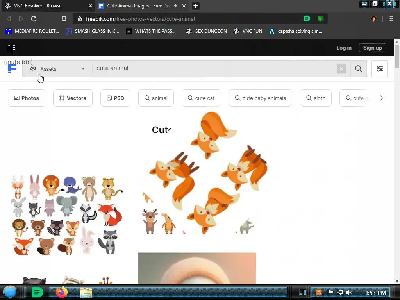Go back with the browser back arrow
This screenshot has width=400, height=300.
pos(9,19)
